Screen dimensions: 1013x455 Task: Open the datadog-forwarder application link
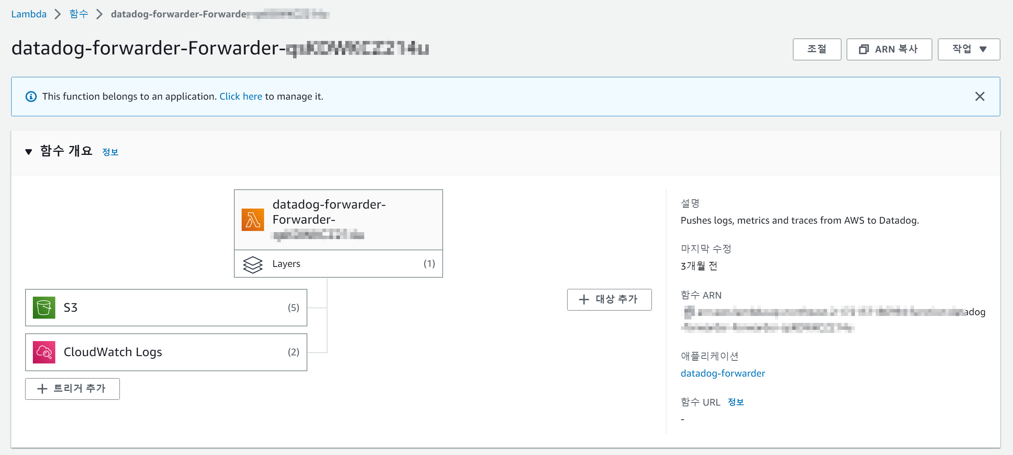point(722,373)
